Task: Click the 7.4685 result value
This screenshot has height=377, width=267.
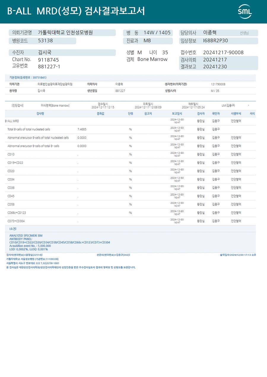Action: coord(82,129)
